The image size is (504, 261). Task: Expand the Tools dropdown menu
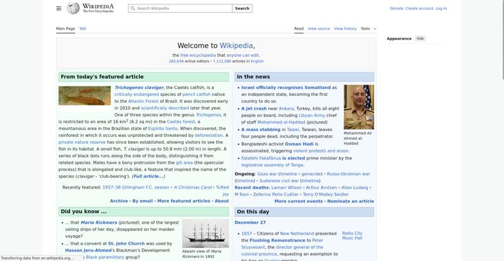(368, 28)
